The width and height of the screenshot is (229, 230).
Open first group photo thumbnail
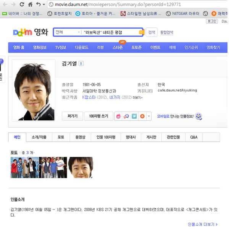tap(24, 167)
